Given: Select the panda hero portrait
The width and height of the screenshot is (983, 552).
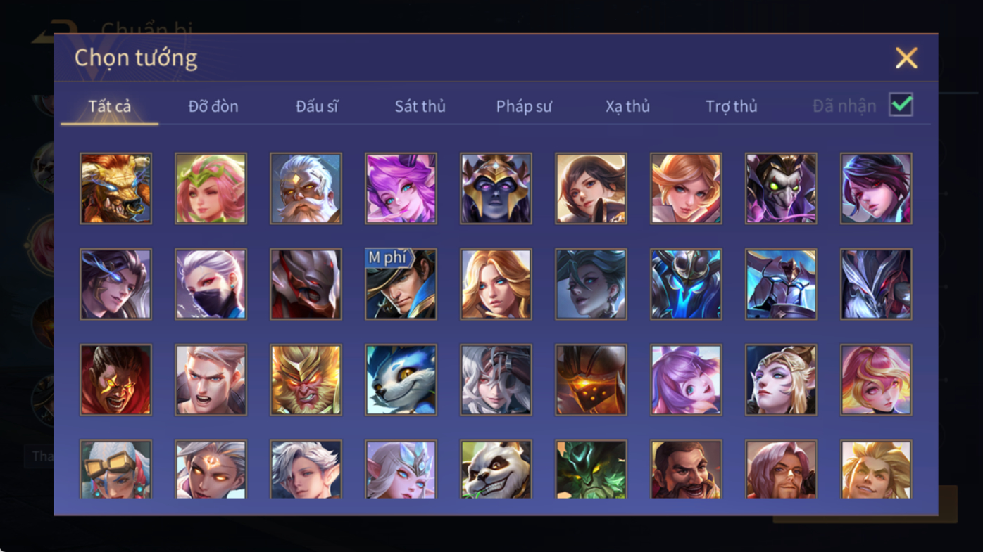Looking at the screenshot, I should pos(496,469).
